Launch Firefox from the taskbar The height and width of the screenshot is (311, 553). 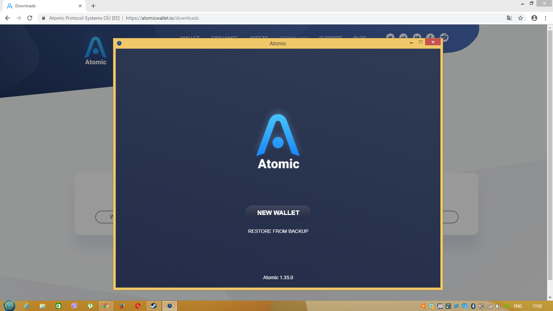(122, 306)
